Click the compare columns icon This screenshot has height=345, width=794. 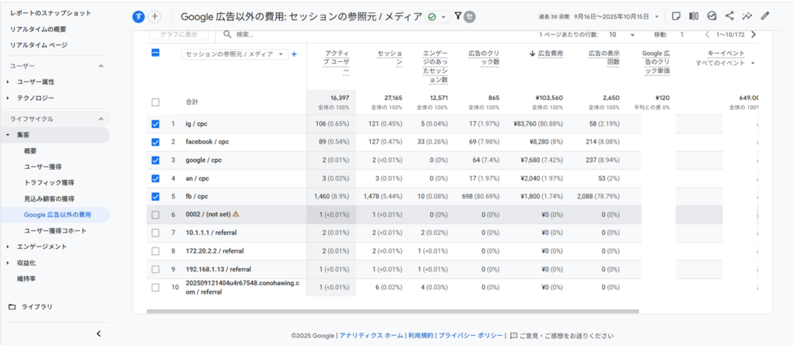tap(694, 16)
